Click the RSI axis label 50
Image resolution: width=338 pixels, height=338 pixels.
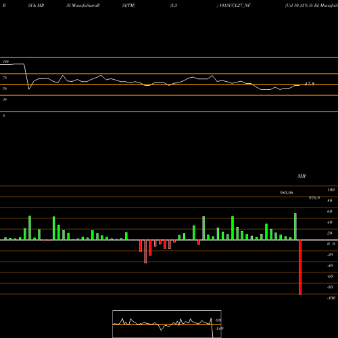point(5,89)
